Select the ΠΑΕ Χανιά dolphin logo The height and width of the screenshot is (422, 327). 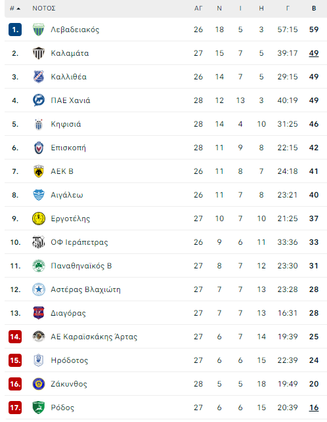click(39, 100)
